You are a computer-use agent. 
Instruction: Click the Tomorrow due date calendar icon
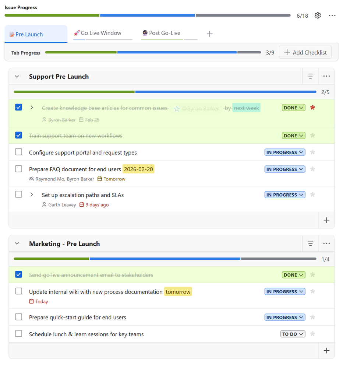[100, 179]
